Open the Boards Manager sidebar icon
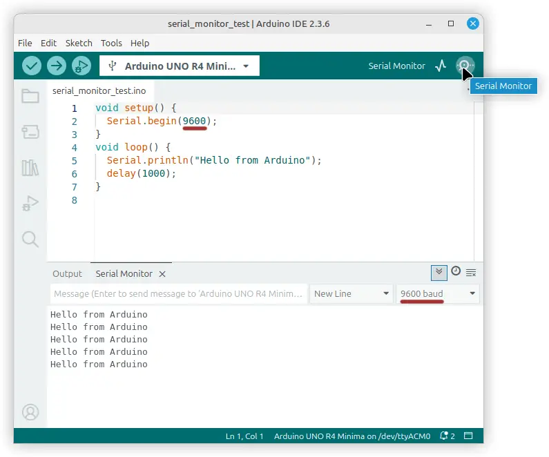The height and width of the screenshot is (457, 549). pyautogui.click(x=30, y=132)
